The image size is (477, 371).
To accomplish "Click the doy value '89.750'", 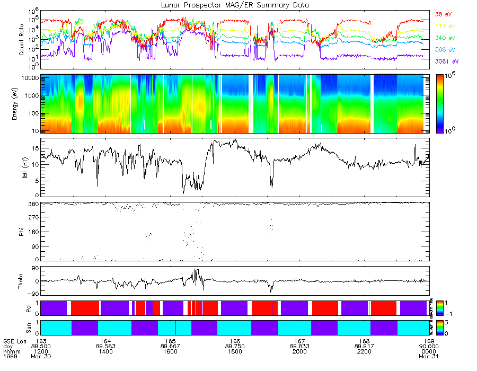I will click(235, 347).
